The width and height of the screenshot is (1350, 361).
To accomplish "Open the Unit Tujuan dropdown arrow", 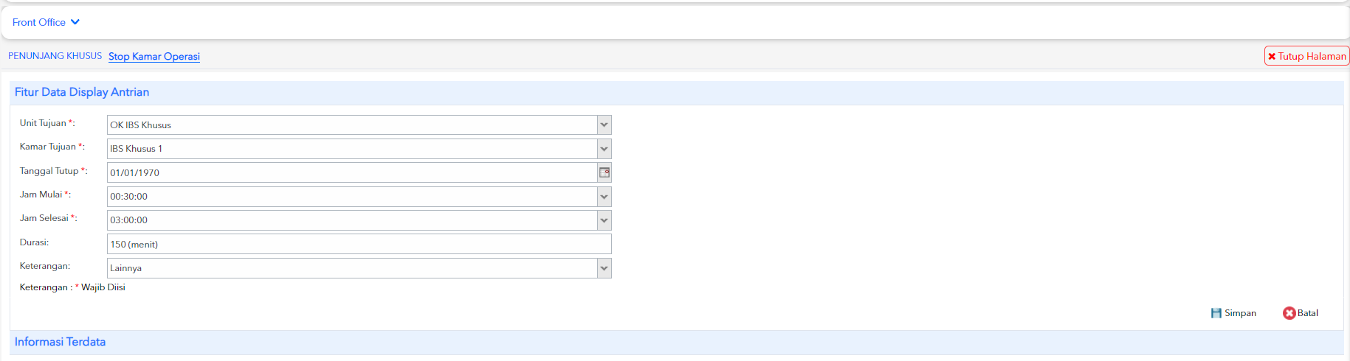I will click(x=605, y=125).
